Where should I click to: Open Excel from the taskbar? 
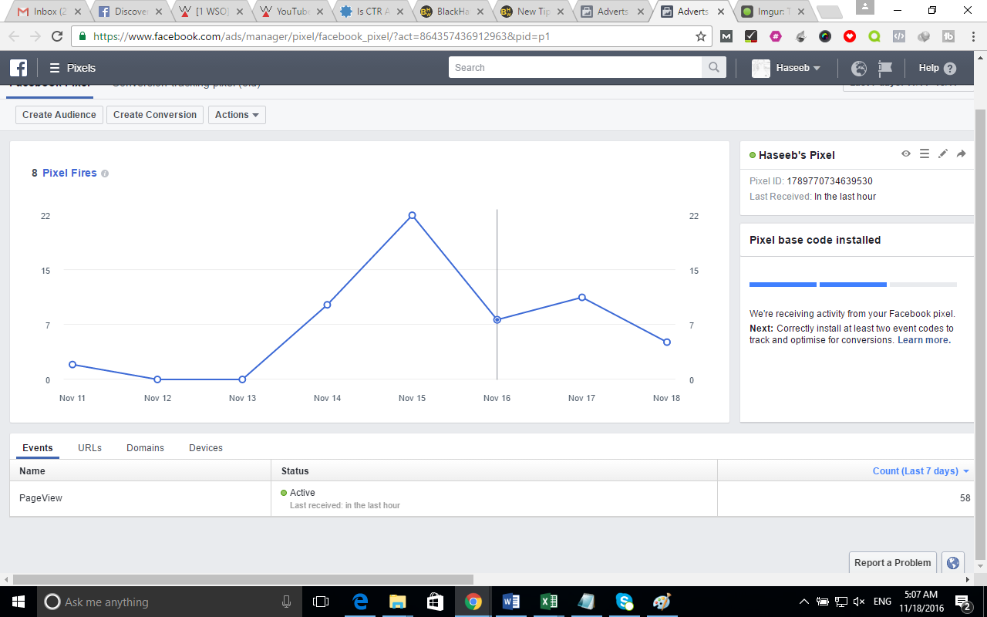(x=549, y=602)
